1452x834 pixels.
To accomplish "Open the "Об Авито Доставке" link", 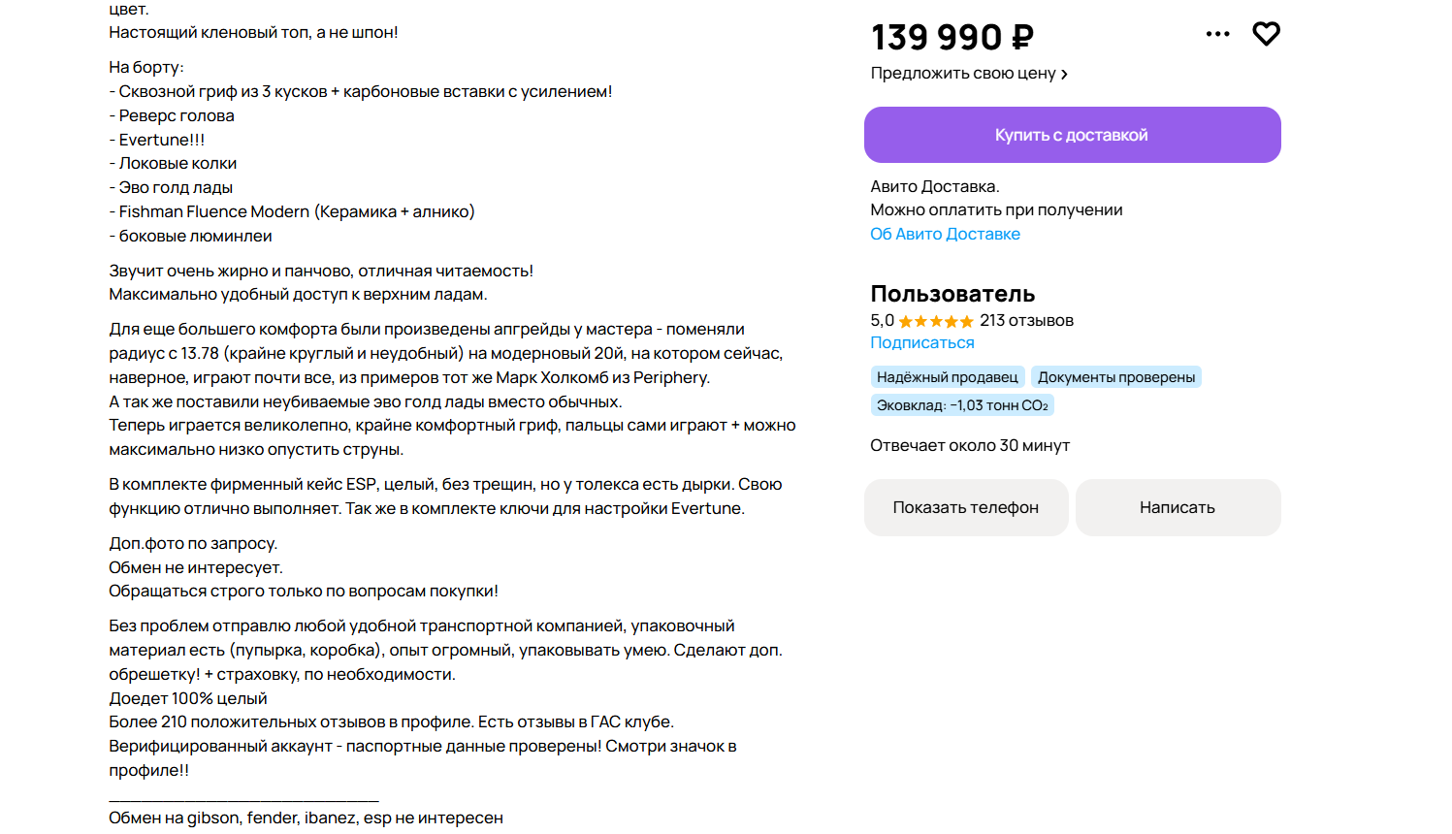I will 945,234.
